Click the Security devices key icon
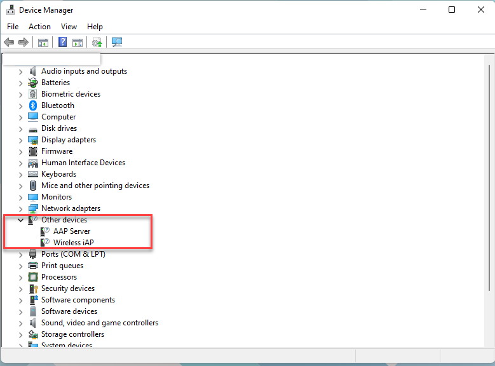Screen dimensions: 495x366 (34, 288)
